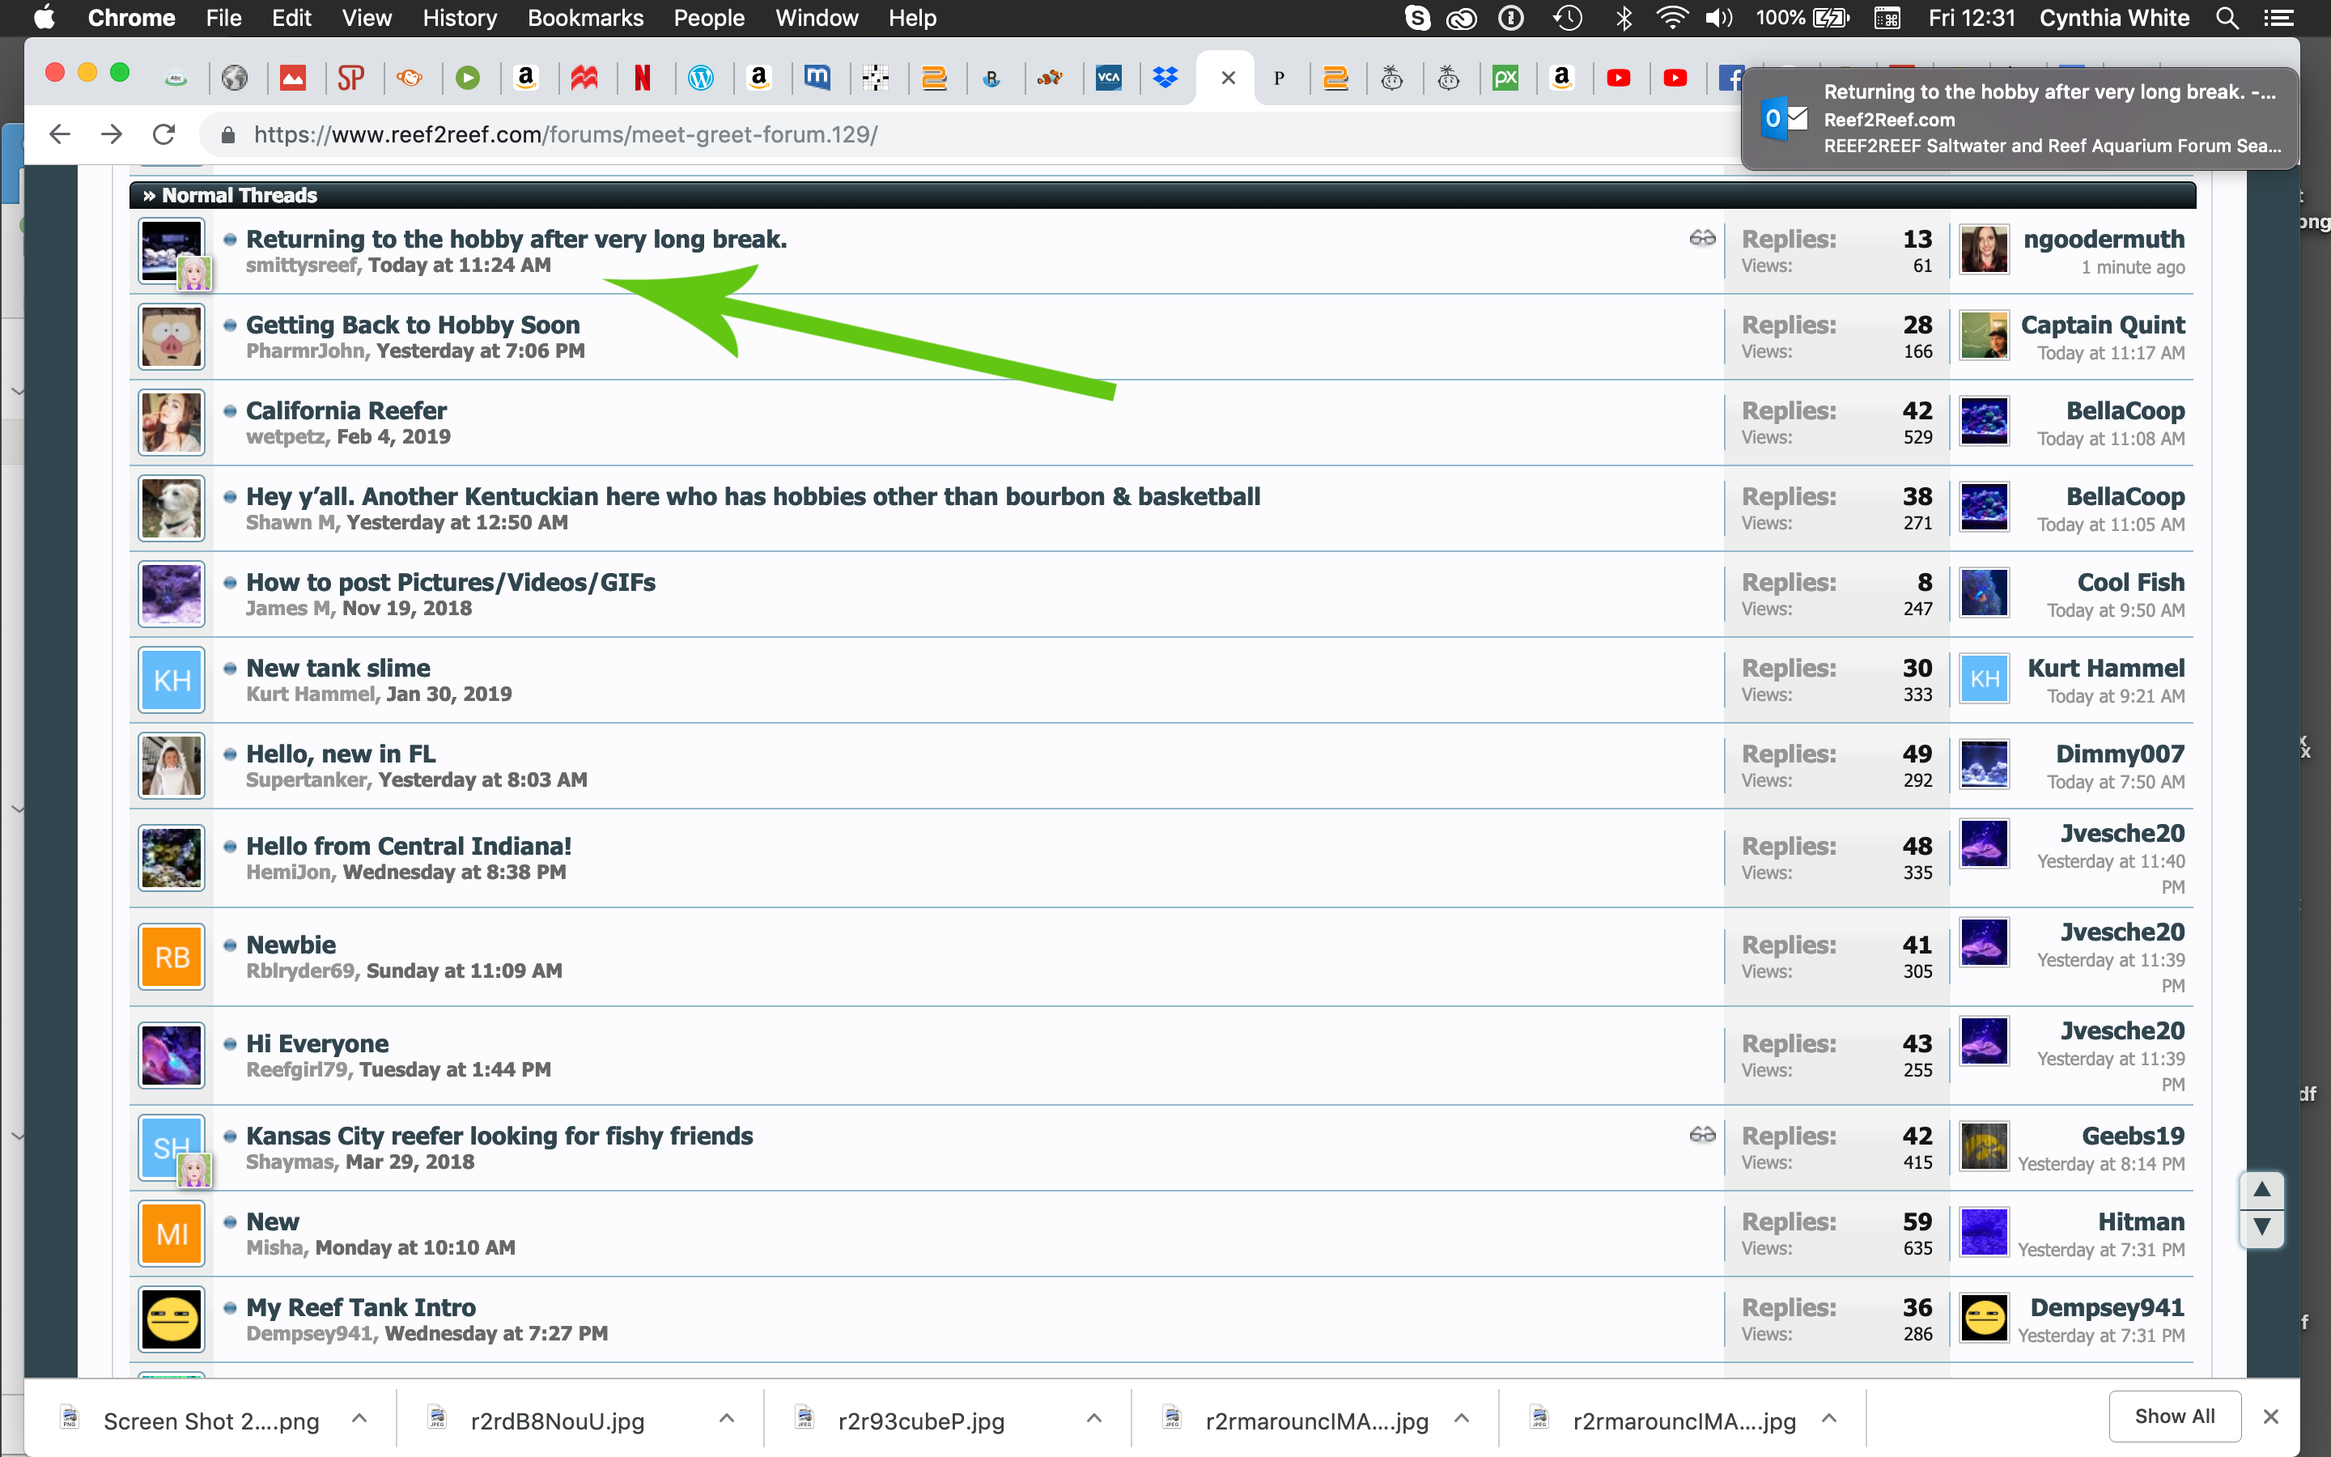Open the Bookmarks menu
2331x1457 pixels.
[584, 19]
